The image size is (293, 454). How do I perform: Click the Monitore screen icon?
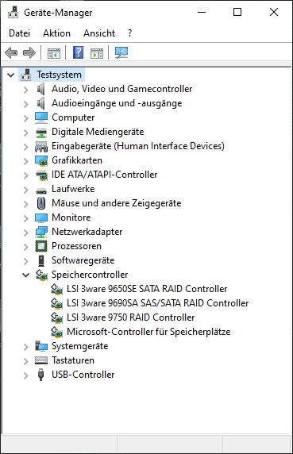[x=41, y=217]
